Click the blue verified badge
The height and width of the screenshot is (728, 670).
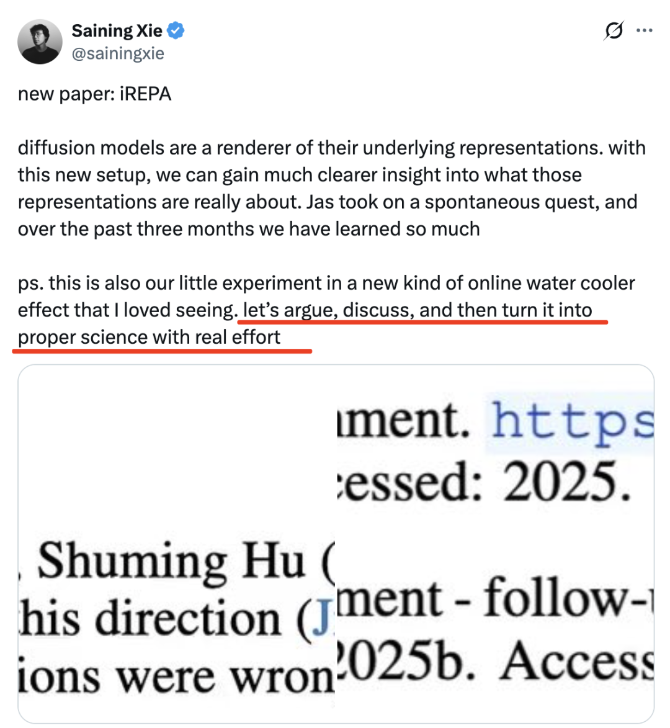click(x=176, y=30)
